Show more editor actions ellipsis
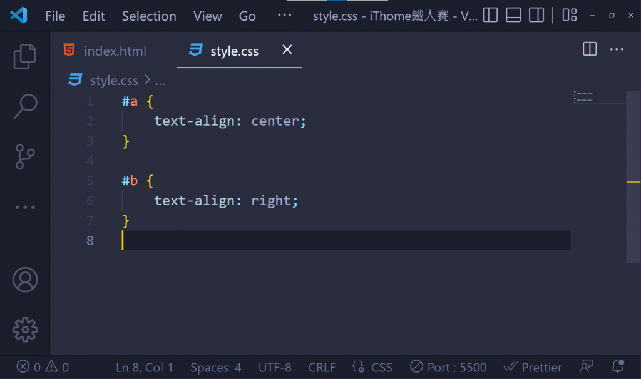 pos(617,49)
